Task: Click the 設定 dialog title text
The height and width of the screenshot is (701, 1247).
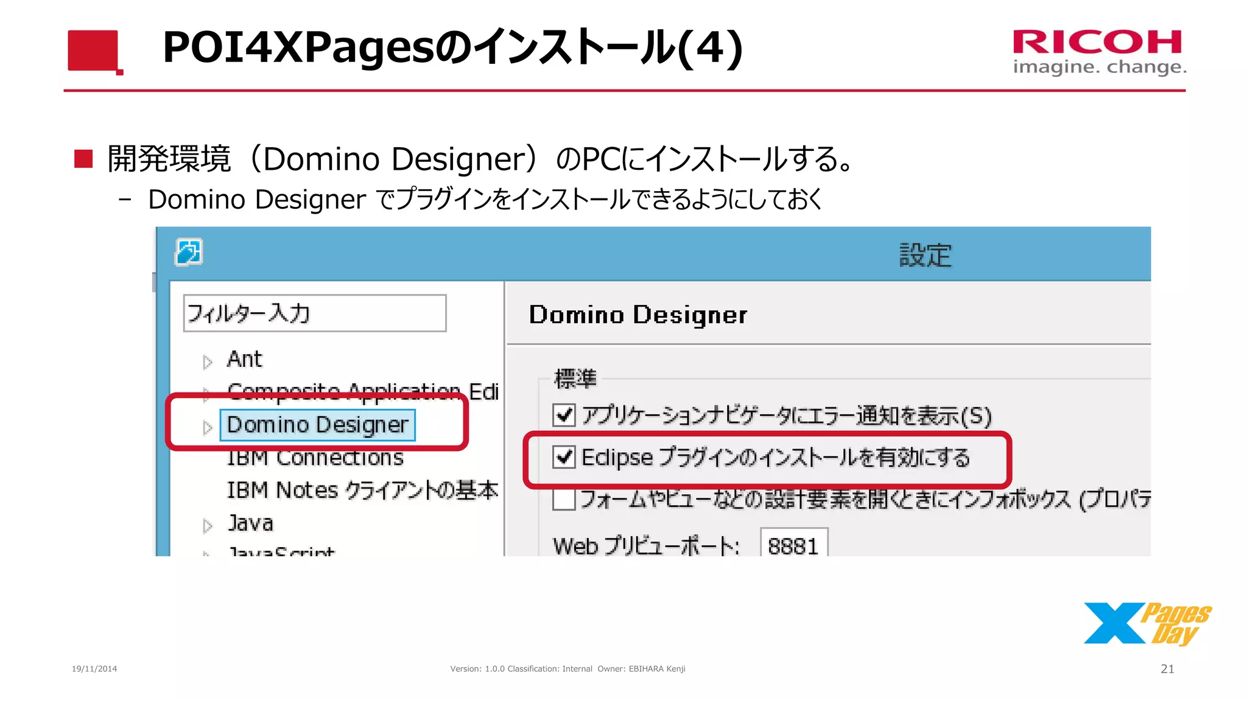Action: click(925, 255)
